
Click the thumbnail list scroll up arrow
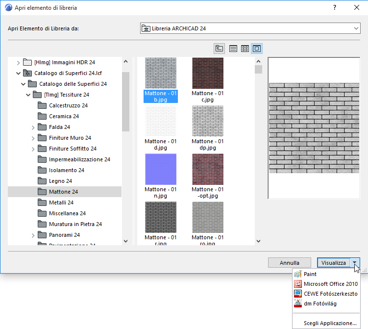tap(258, 61)
